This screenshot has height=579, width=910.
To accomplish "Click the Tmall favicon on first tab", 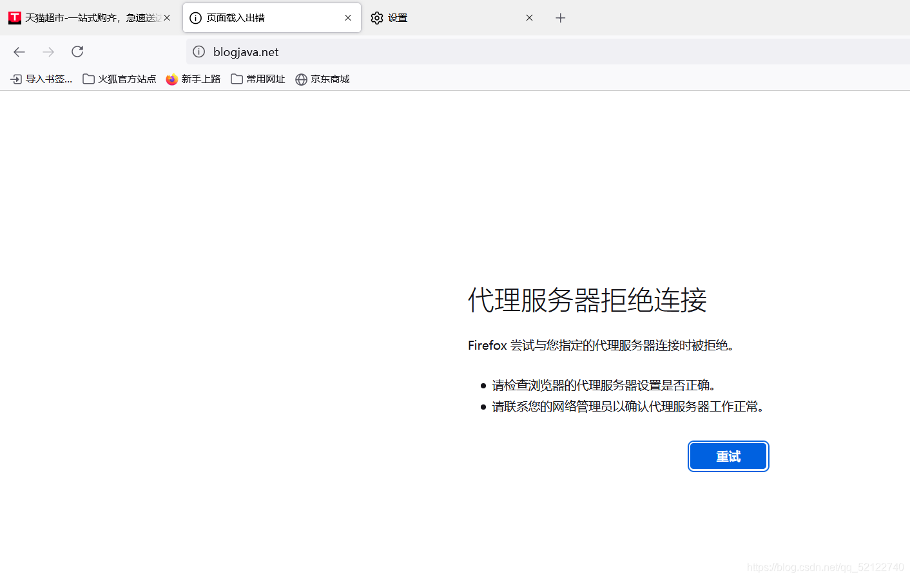I will 15,18.
